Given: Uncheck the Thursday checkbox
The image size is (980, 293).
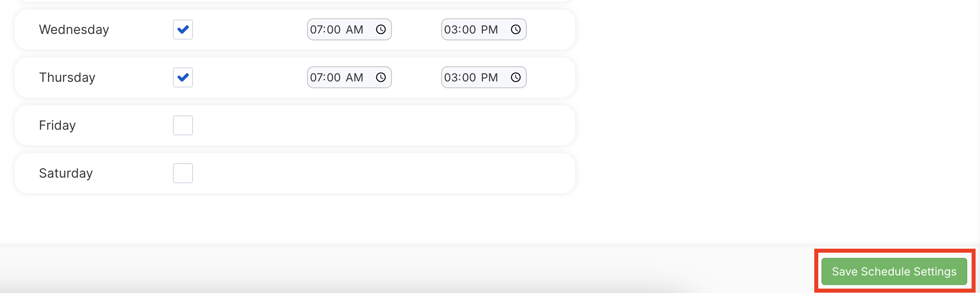Looking at the screenshot, I should point(183,77).
